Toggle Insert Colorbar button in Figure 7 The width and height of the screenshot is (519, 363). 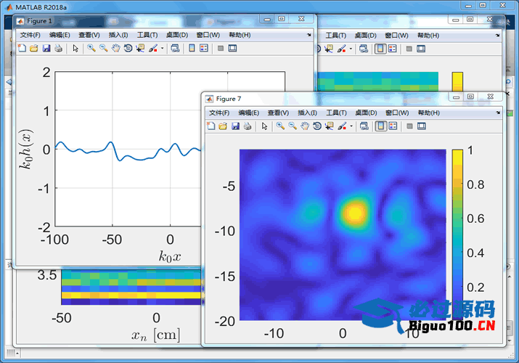(380, 126)
